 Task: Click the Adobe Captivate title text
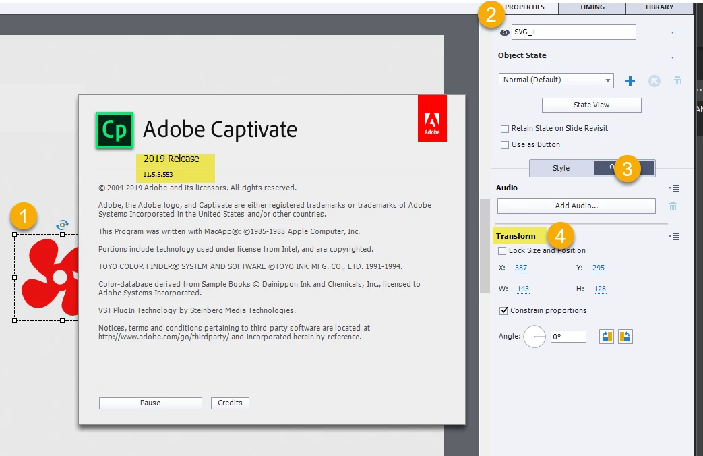pos(220,130)
